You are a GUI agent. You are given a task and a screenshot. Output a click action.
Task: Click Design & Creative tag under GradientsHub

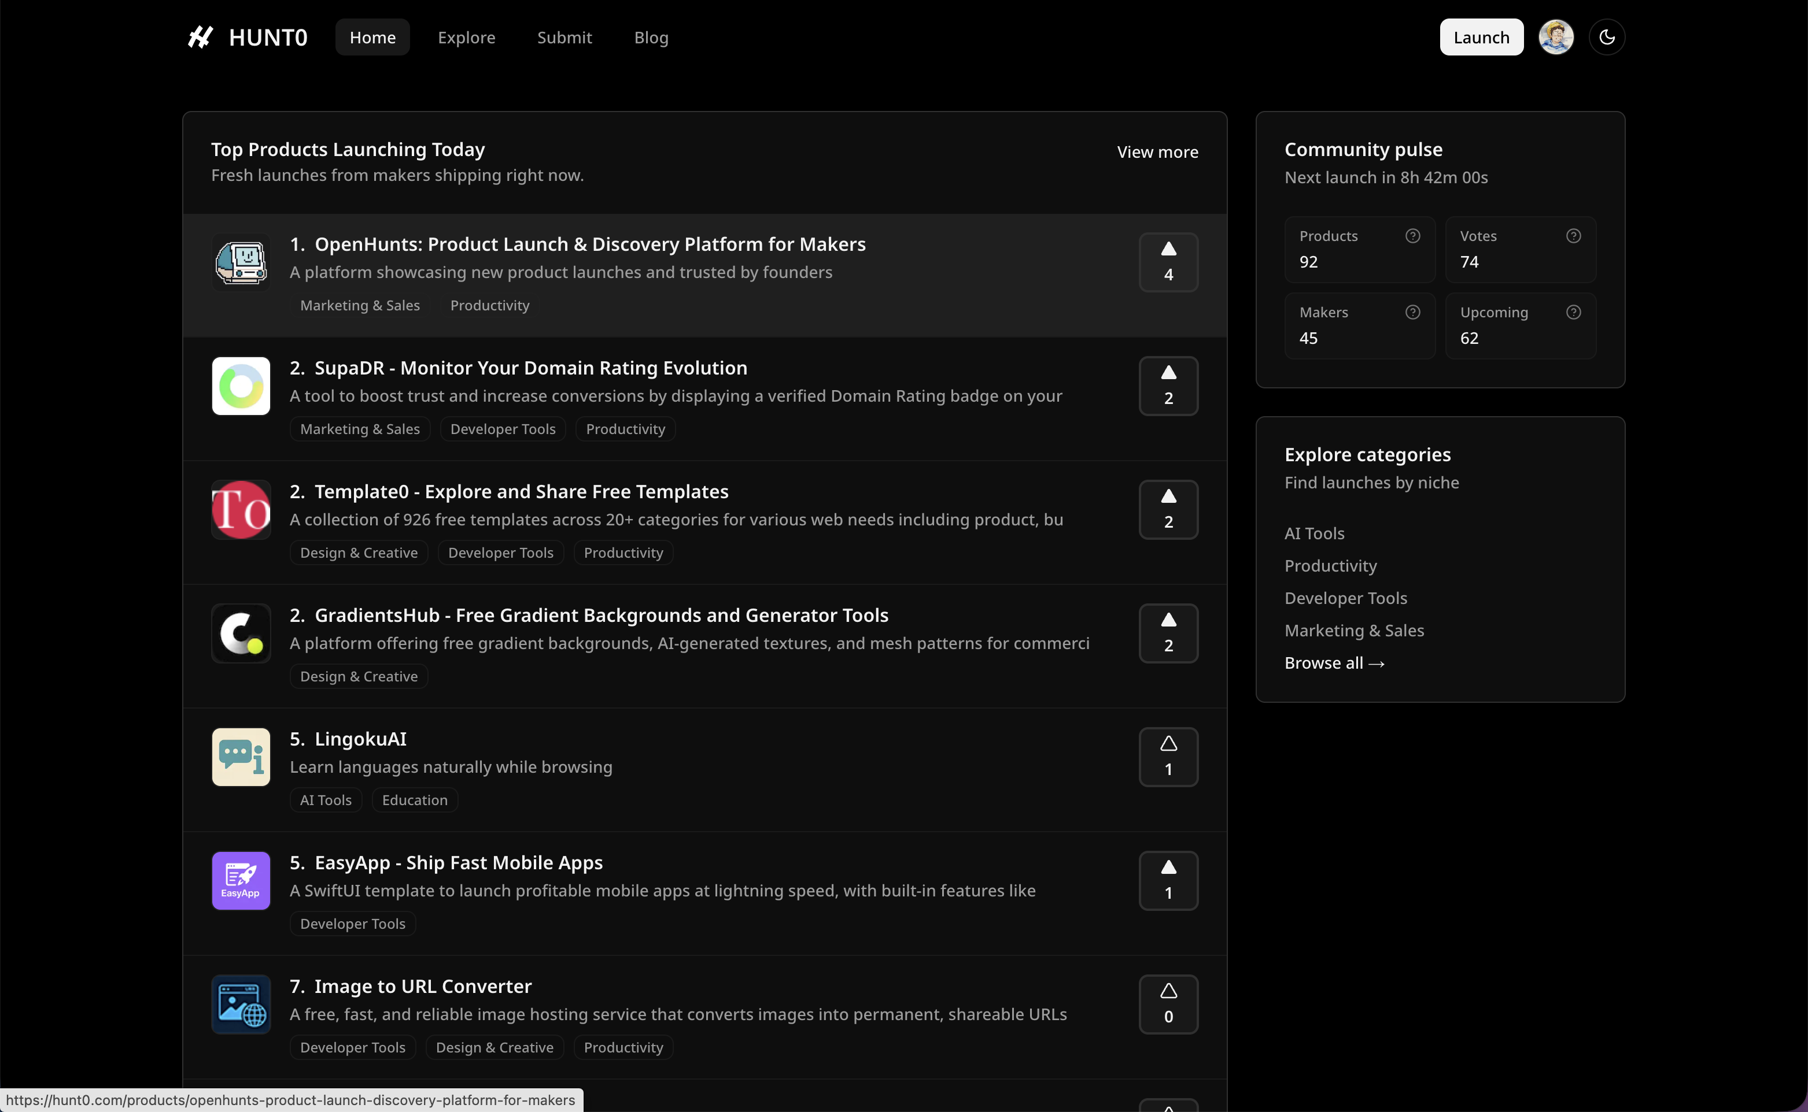[359, 676]
